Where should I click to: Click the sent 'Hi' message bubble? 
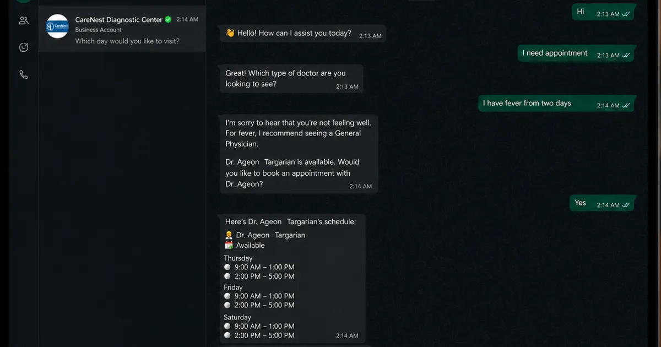pyautogui.click(x=604, y=12)
